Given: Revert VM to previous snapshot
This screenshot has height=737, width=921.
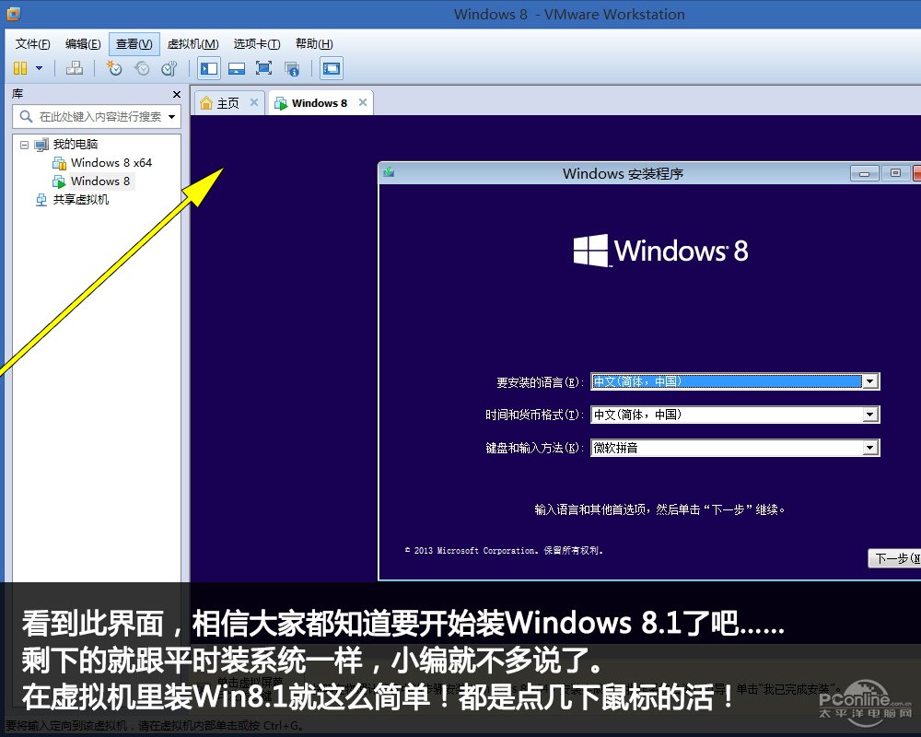Looking at the screenshot, I should [142, 69].
